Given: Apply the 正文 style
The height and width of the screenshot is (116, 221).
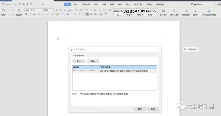Looking at the screenshot, I should (118, 12).
